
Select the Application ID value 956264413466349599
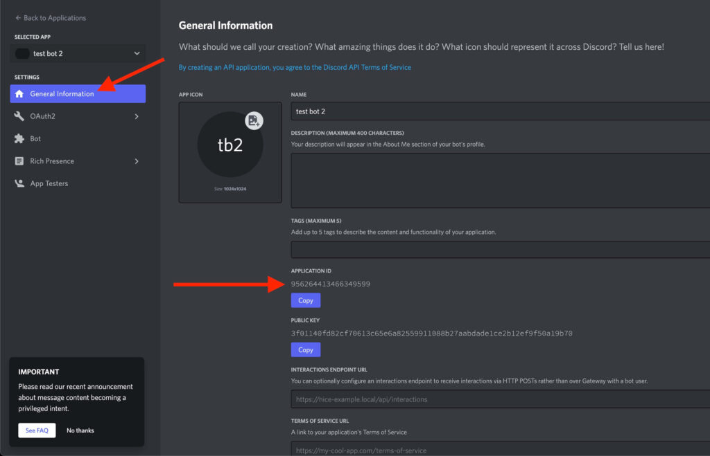331,284
